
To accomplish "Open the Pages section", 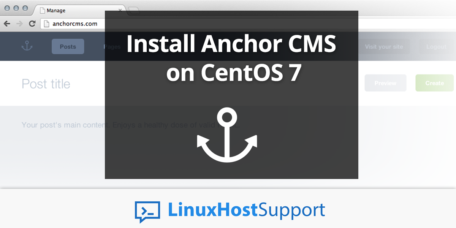I will [x=112, y=47].
